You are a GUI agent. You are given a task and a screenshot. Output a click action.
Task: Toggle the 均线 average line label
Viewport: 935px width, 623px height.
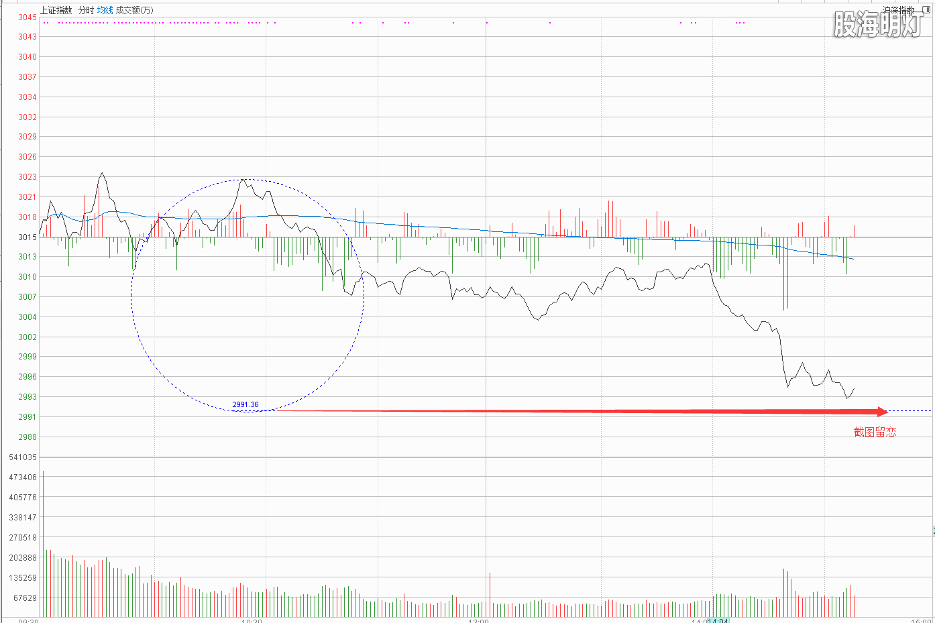[x=105, y=10]
